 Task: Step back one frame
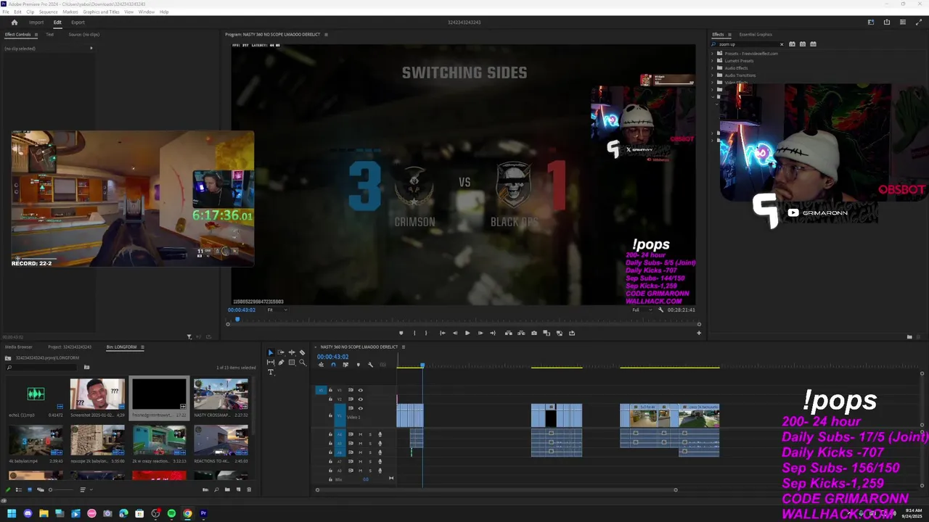[x=455, y=333]
